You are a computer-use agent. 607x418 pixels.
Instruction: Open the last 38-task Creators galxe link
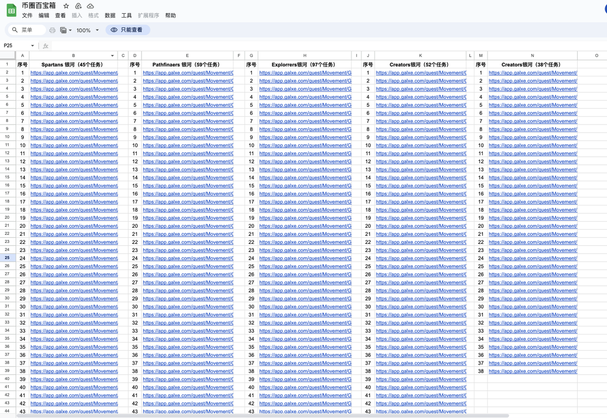533,371
